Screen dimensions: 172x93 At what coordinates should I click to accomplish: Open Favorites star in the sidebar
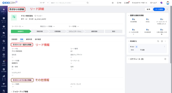4,11
